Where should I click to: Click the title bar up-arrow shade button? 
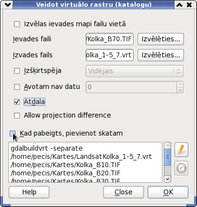tap(179, 5)
